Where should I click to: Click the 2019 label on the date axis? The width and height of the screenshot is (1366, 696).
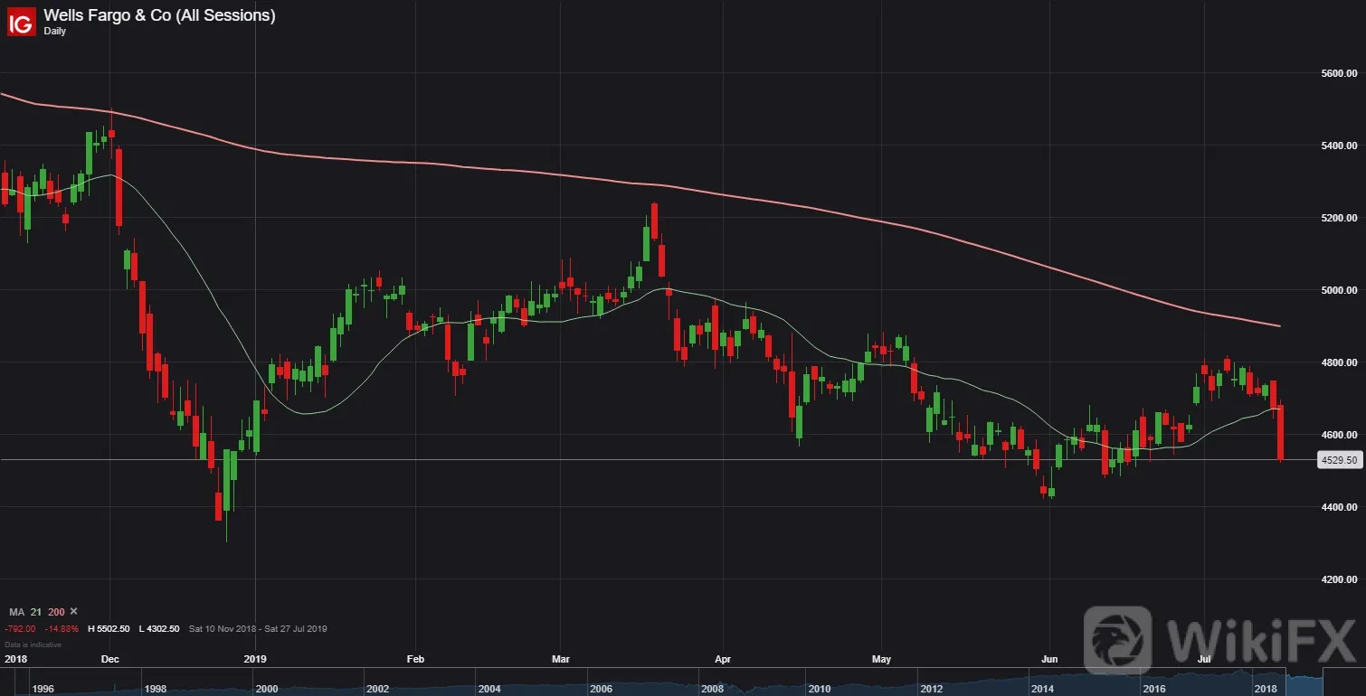click(x=255, y=659)
